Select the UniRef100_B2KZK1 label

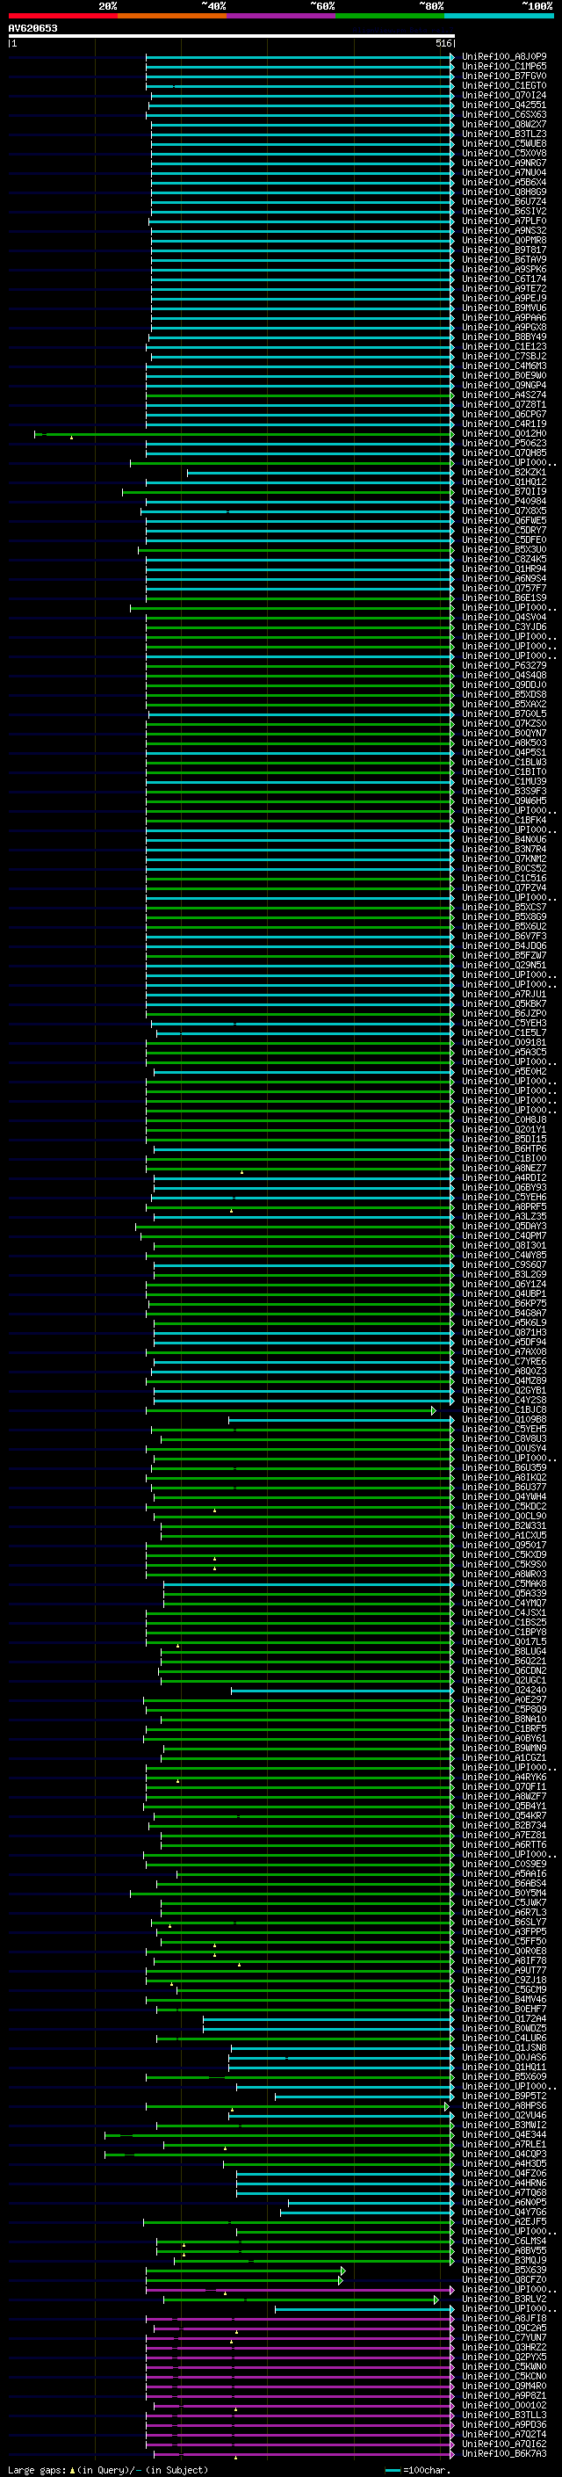point(504,472)
